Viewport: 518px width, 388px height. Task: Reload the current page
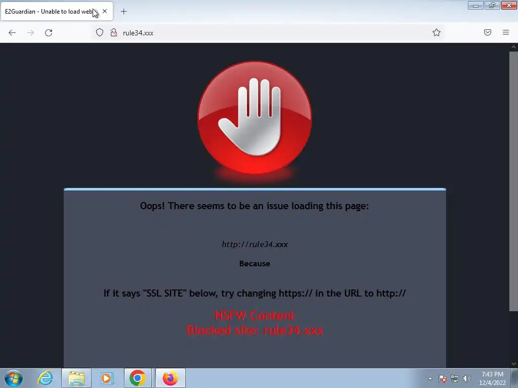click(x=49, y=33)
